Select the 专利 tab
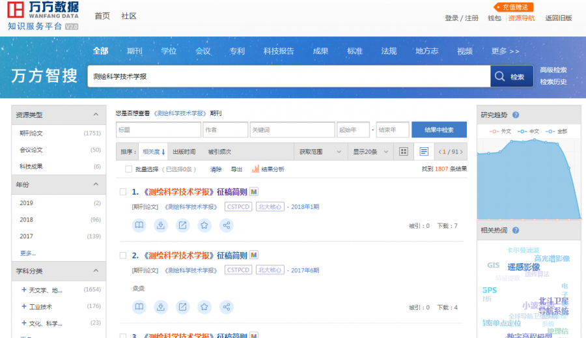Image resolution: width=586 pixels, height=338 pixels. (237, 51)
